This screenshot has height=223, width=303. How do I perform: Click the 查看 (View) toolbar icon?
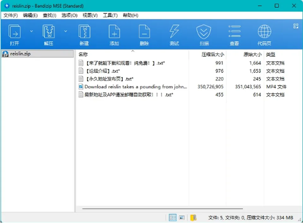tap(235, 31)
